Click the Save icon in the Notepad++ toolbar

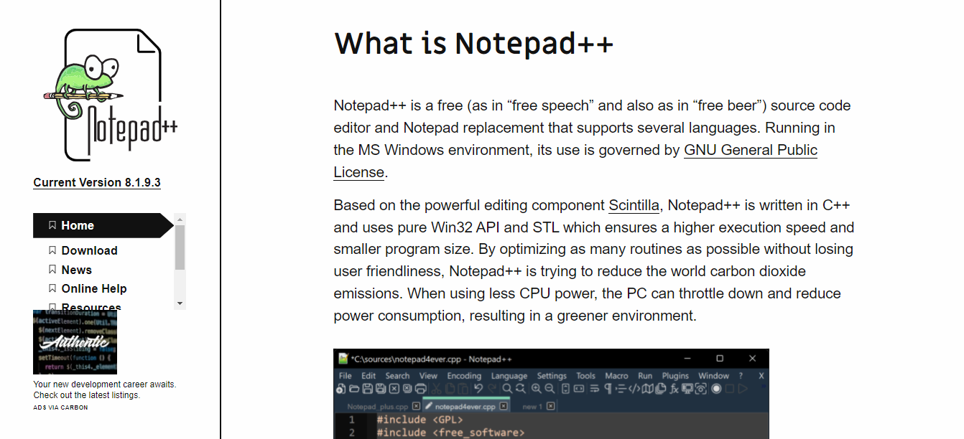[368, 389]
